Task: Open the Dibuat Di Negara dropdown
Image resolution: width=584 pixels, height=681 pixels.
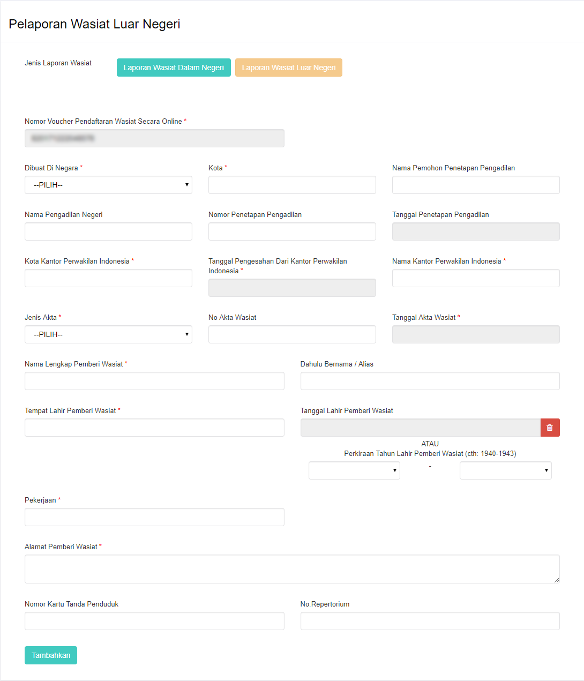Action: tap(108, 185)
